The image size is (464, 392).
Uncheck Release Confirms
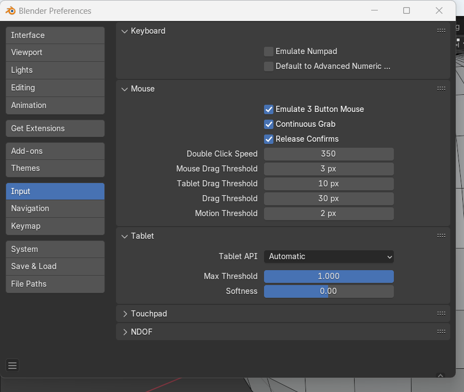[x=268, y=139]
